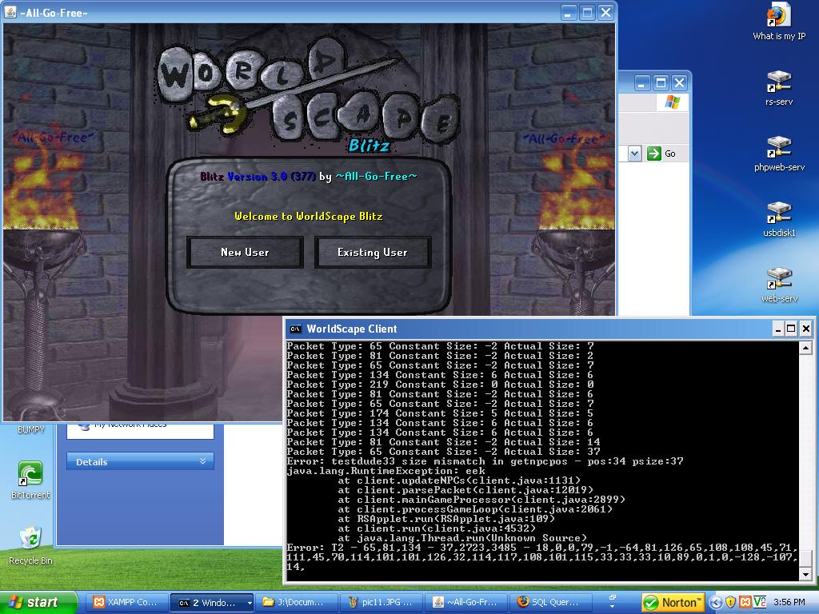Click the Existing User button
This screenshot has width=819, height=614.
373,252
